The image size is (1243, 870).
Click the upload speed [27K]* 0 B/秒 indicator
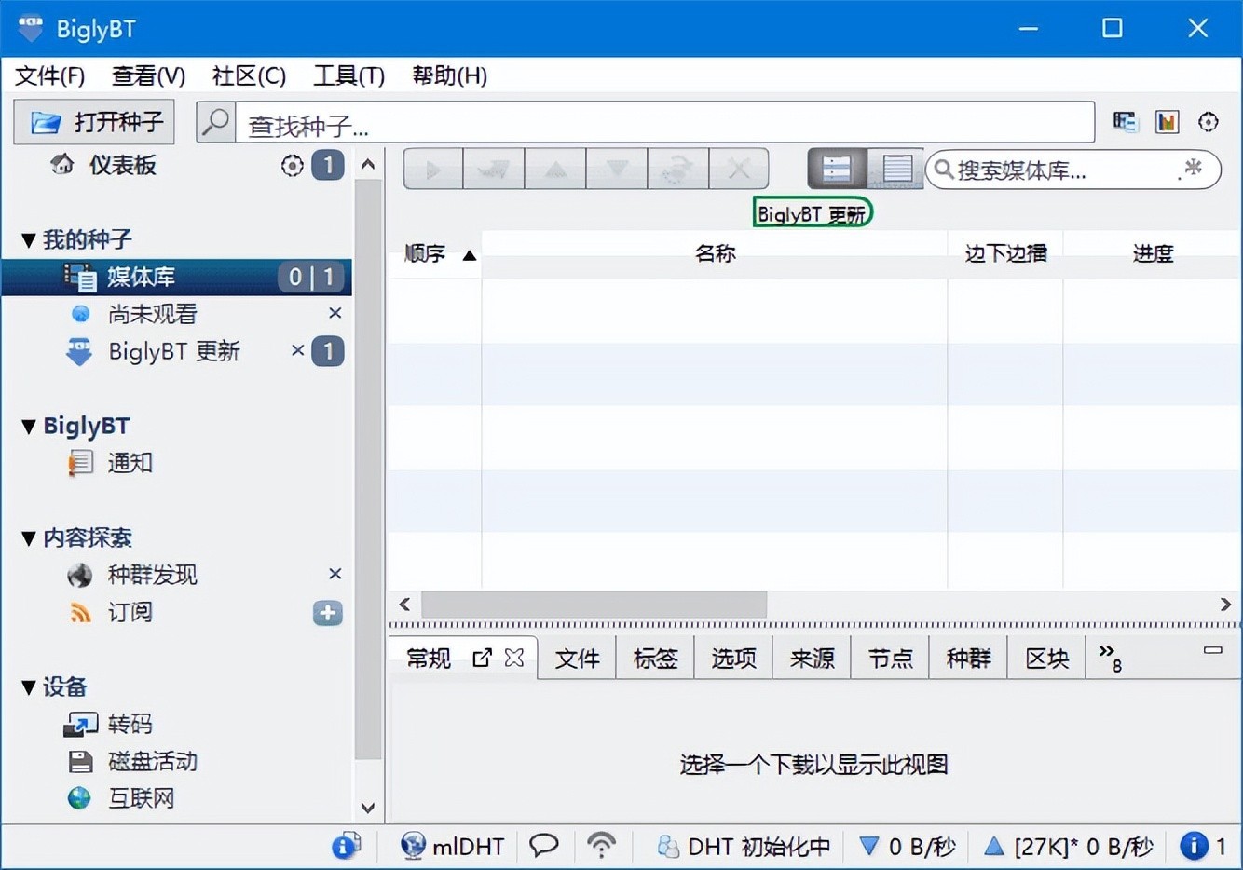(1069, 846)
